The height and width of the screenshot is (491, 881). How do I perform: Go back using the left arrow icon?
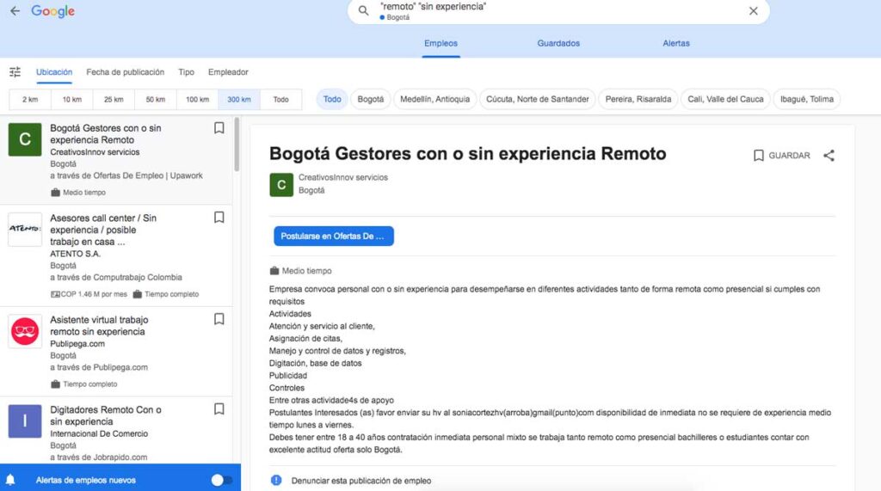[15, 10]
